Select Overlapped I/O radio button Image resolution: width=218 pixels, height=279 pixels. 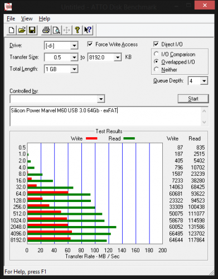click(157, 62)
